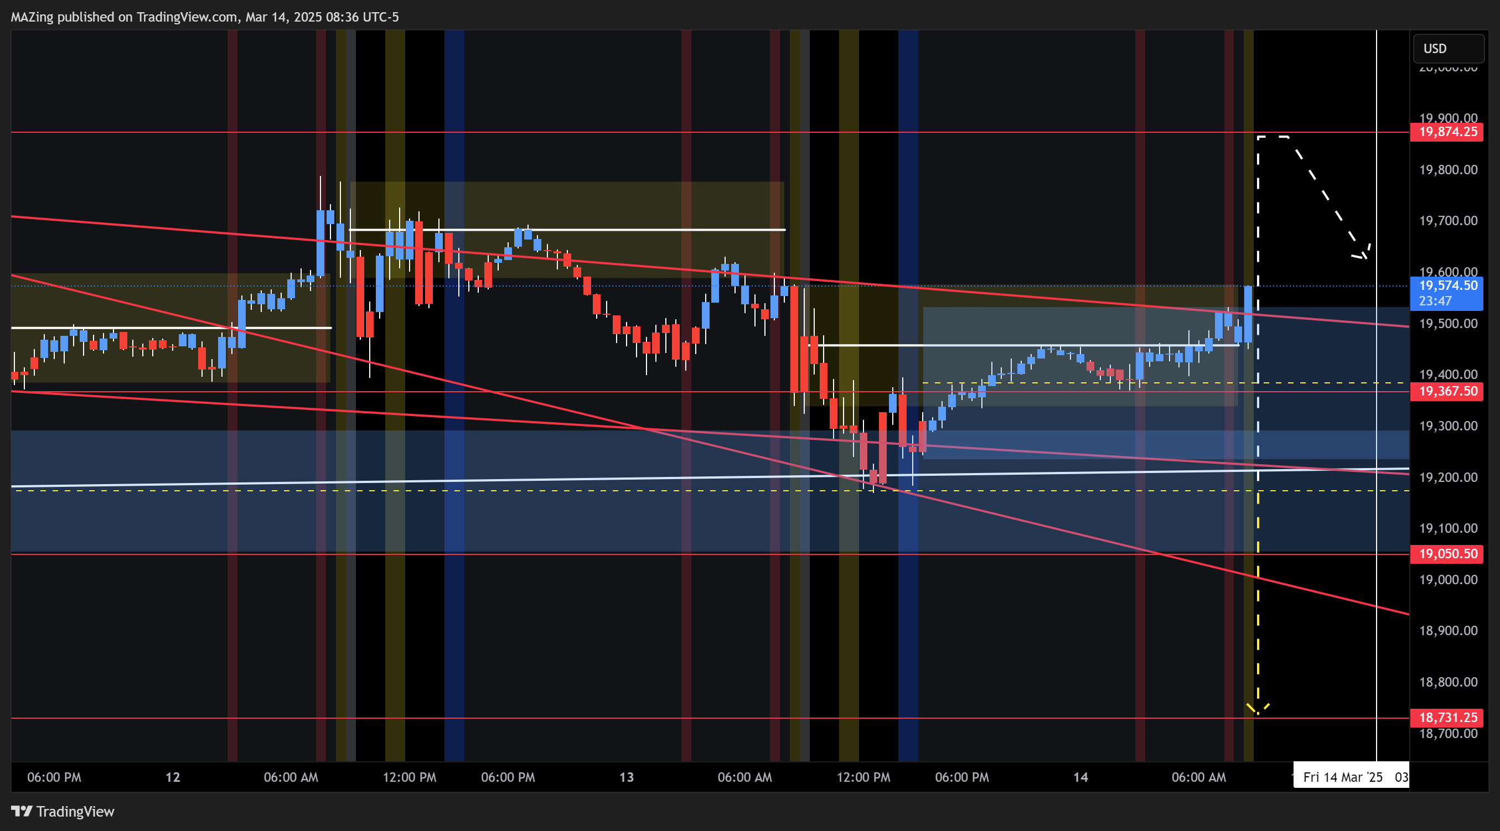Click the 19,367.50 red price label
Viewport: 1500px width, 831px height.
(1446, 391)
